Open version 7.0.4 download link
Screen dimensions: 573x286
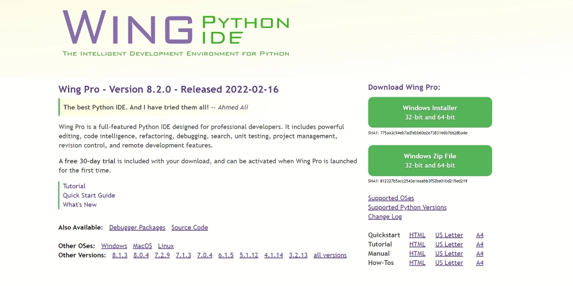205,255
